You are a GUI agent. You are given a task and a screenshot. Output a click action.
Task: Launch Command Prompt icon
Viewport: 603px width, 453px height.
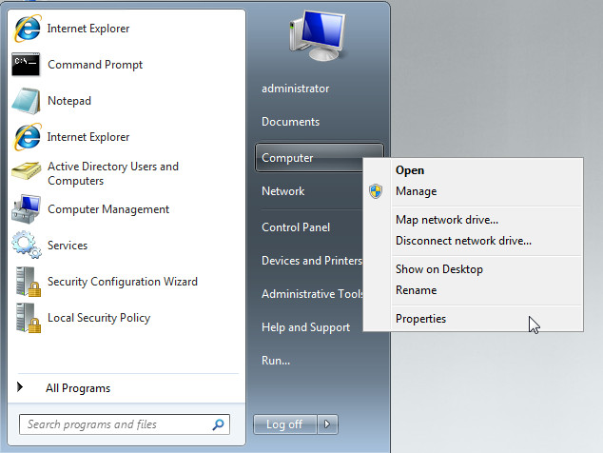[x=26, y=65]
